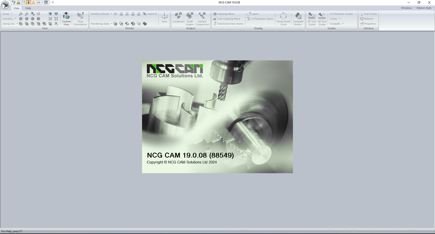The height and width of the screenshot is (234, 435).
Task: Open the Toolpath Mode dropdown button
Action: (x=298, y=19)
